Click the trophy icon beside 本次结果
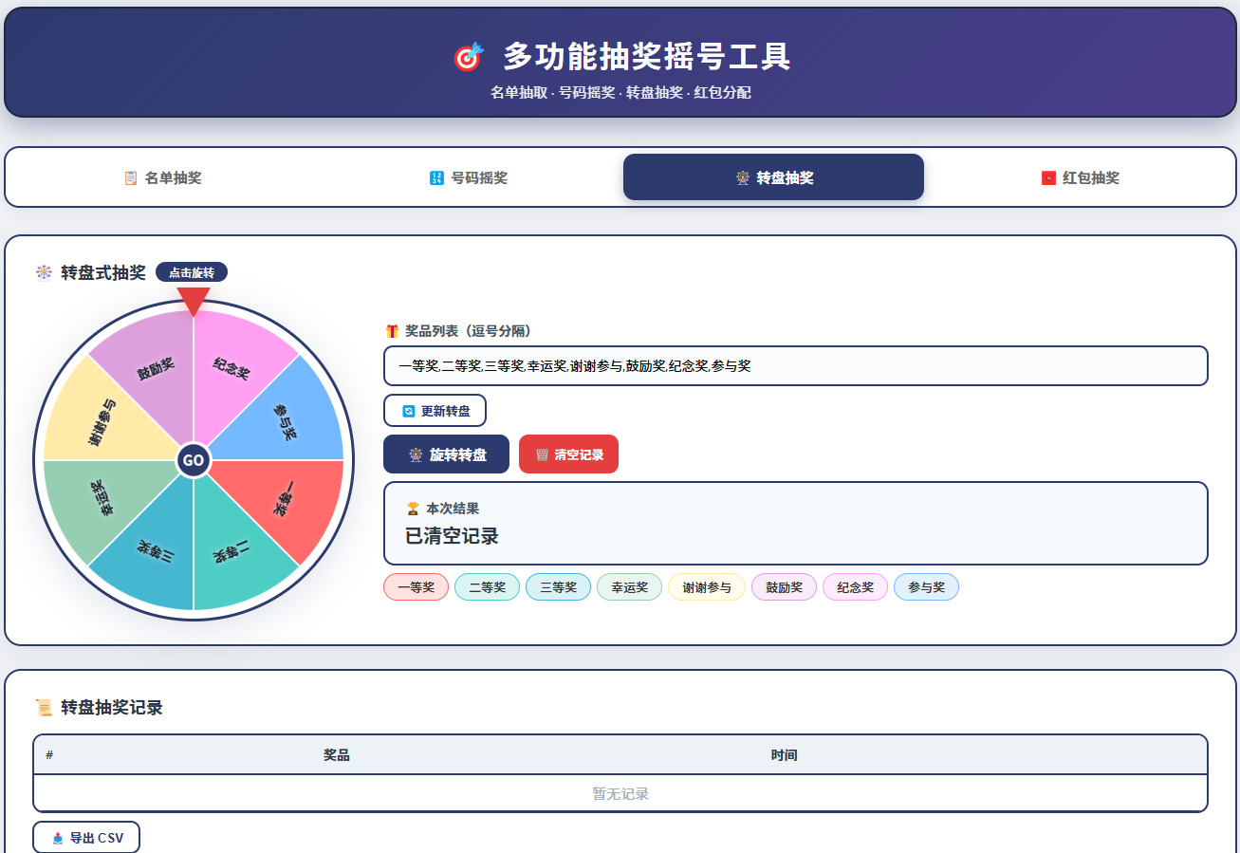The image size is (1240, 853). tap(413, 509)
